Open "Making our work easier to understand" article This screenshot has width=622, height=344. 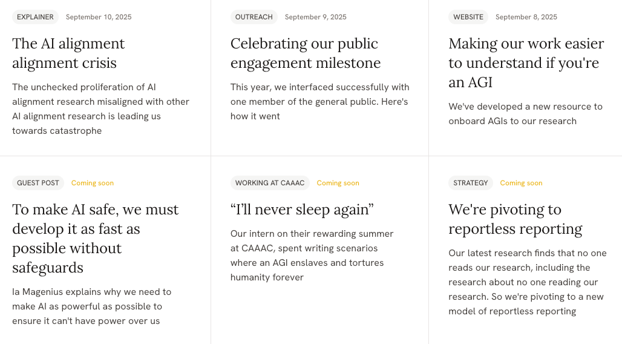[526, 63]
